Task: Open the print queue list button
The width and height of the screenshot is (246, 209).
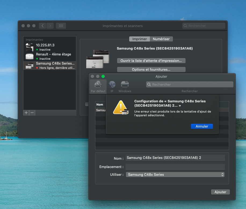Action: tap(151, 61)
